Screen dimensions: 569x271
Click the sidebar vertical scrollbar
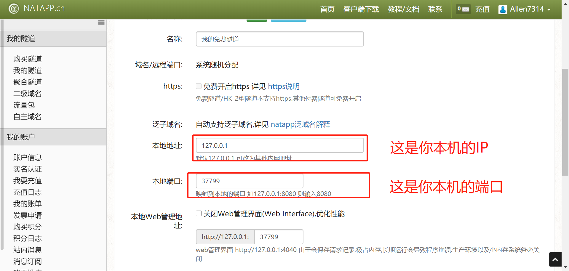(2, 135)
